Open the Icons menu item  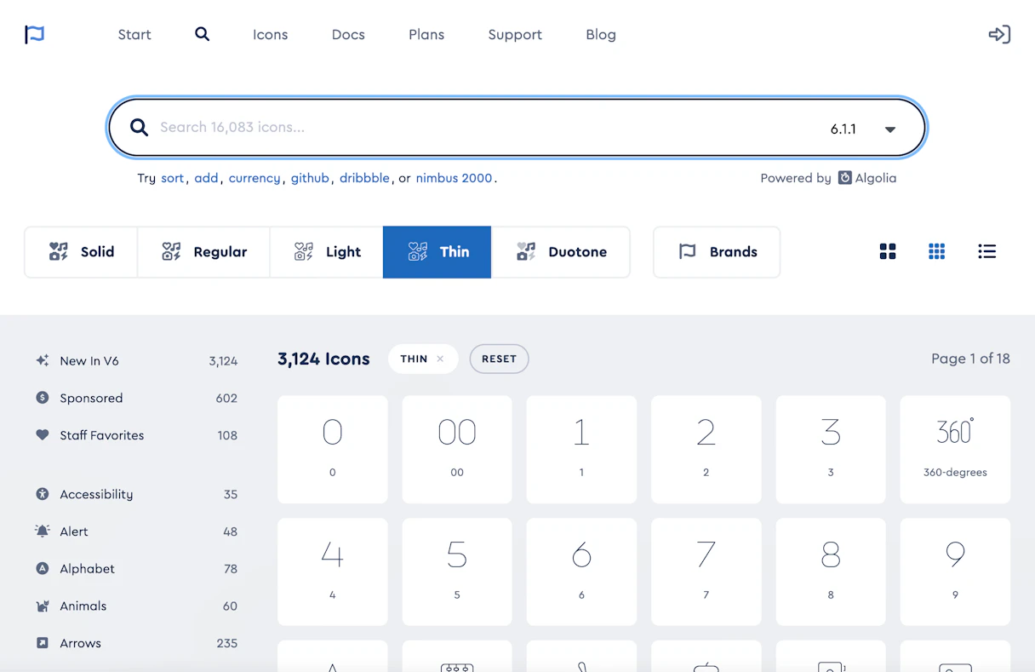click(270, 35)
